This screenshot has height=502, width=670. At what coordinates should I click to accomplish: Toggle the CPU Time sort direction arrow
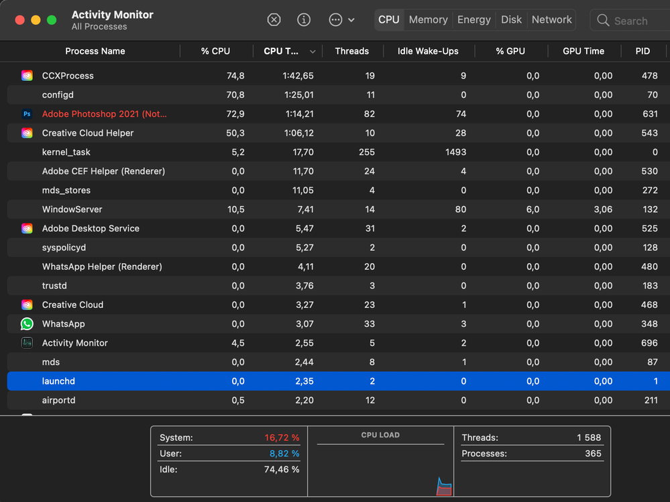[x=313, y=52]
